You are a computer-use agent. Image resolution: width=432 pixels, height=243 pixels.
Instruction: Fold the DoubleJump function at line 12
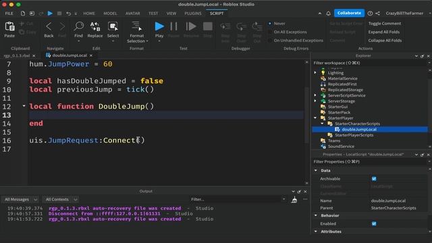(24, 106)
